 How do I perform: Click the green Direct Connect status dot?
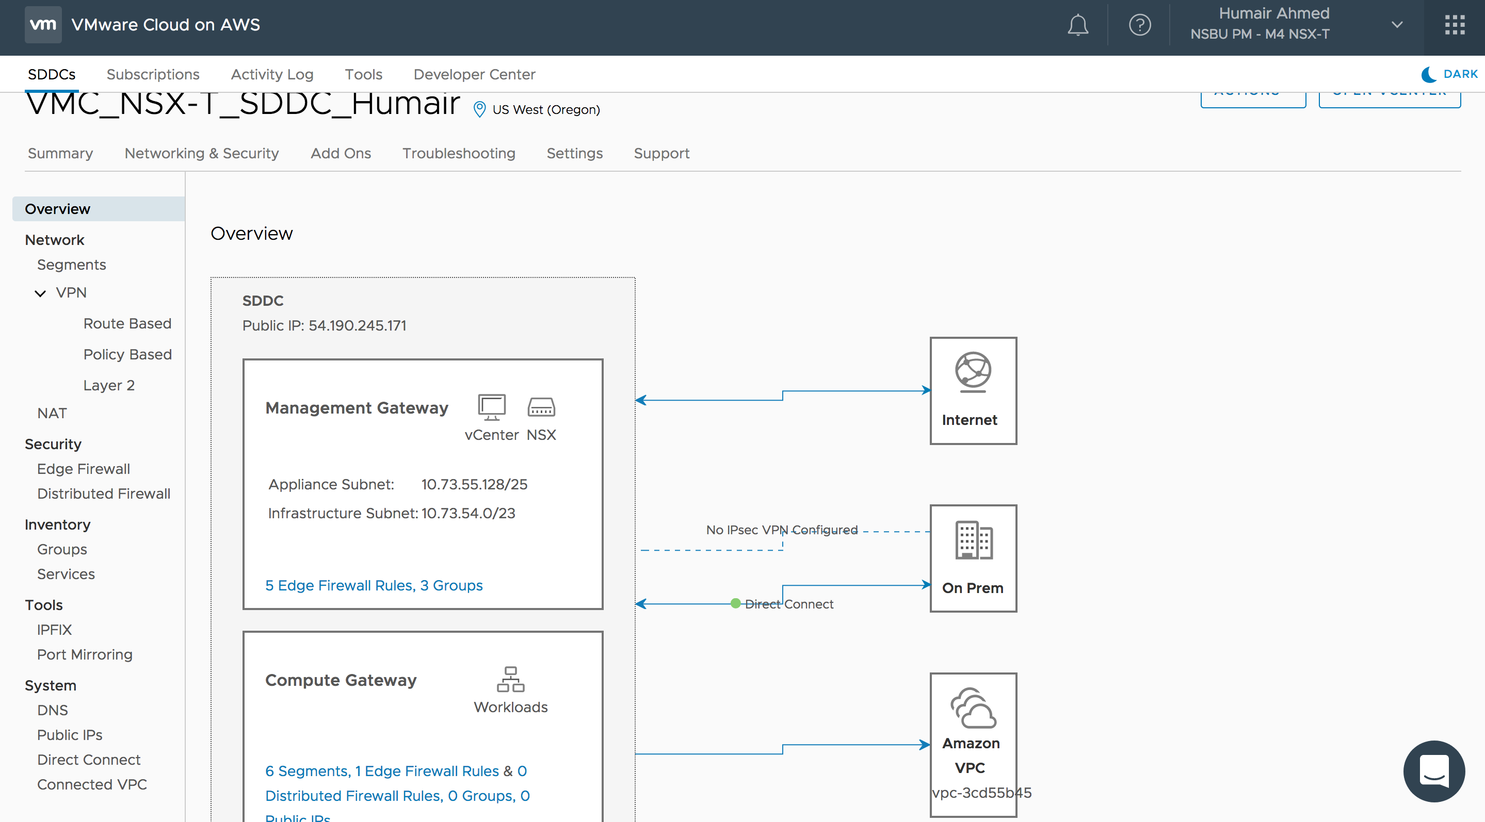pos(735,603)
